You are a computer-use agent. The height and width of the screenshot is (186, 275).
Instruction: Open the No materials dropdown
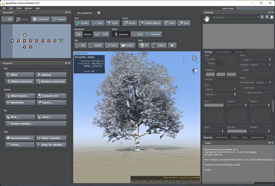tap(235, 17)
